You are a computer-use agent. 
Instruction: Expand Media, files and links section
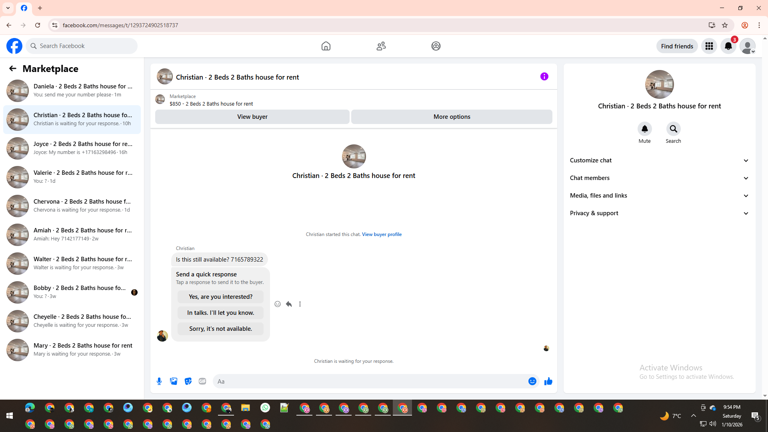[x=659, y=196]
